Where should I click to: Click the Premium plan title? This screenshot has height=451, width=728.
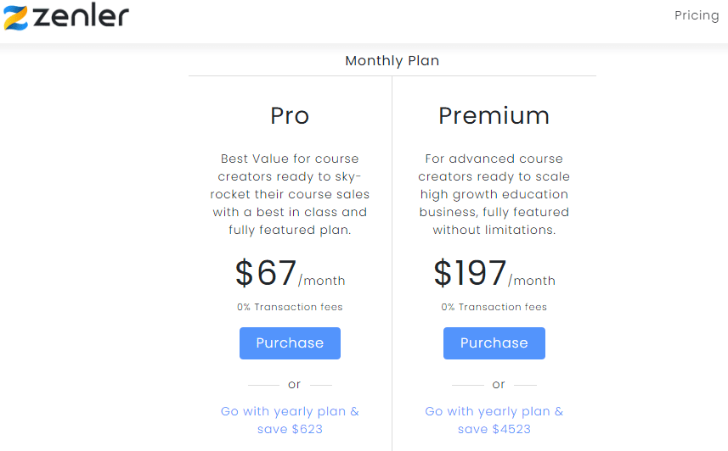coord(494,115)
